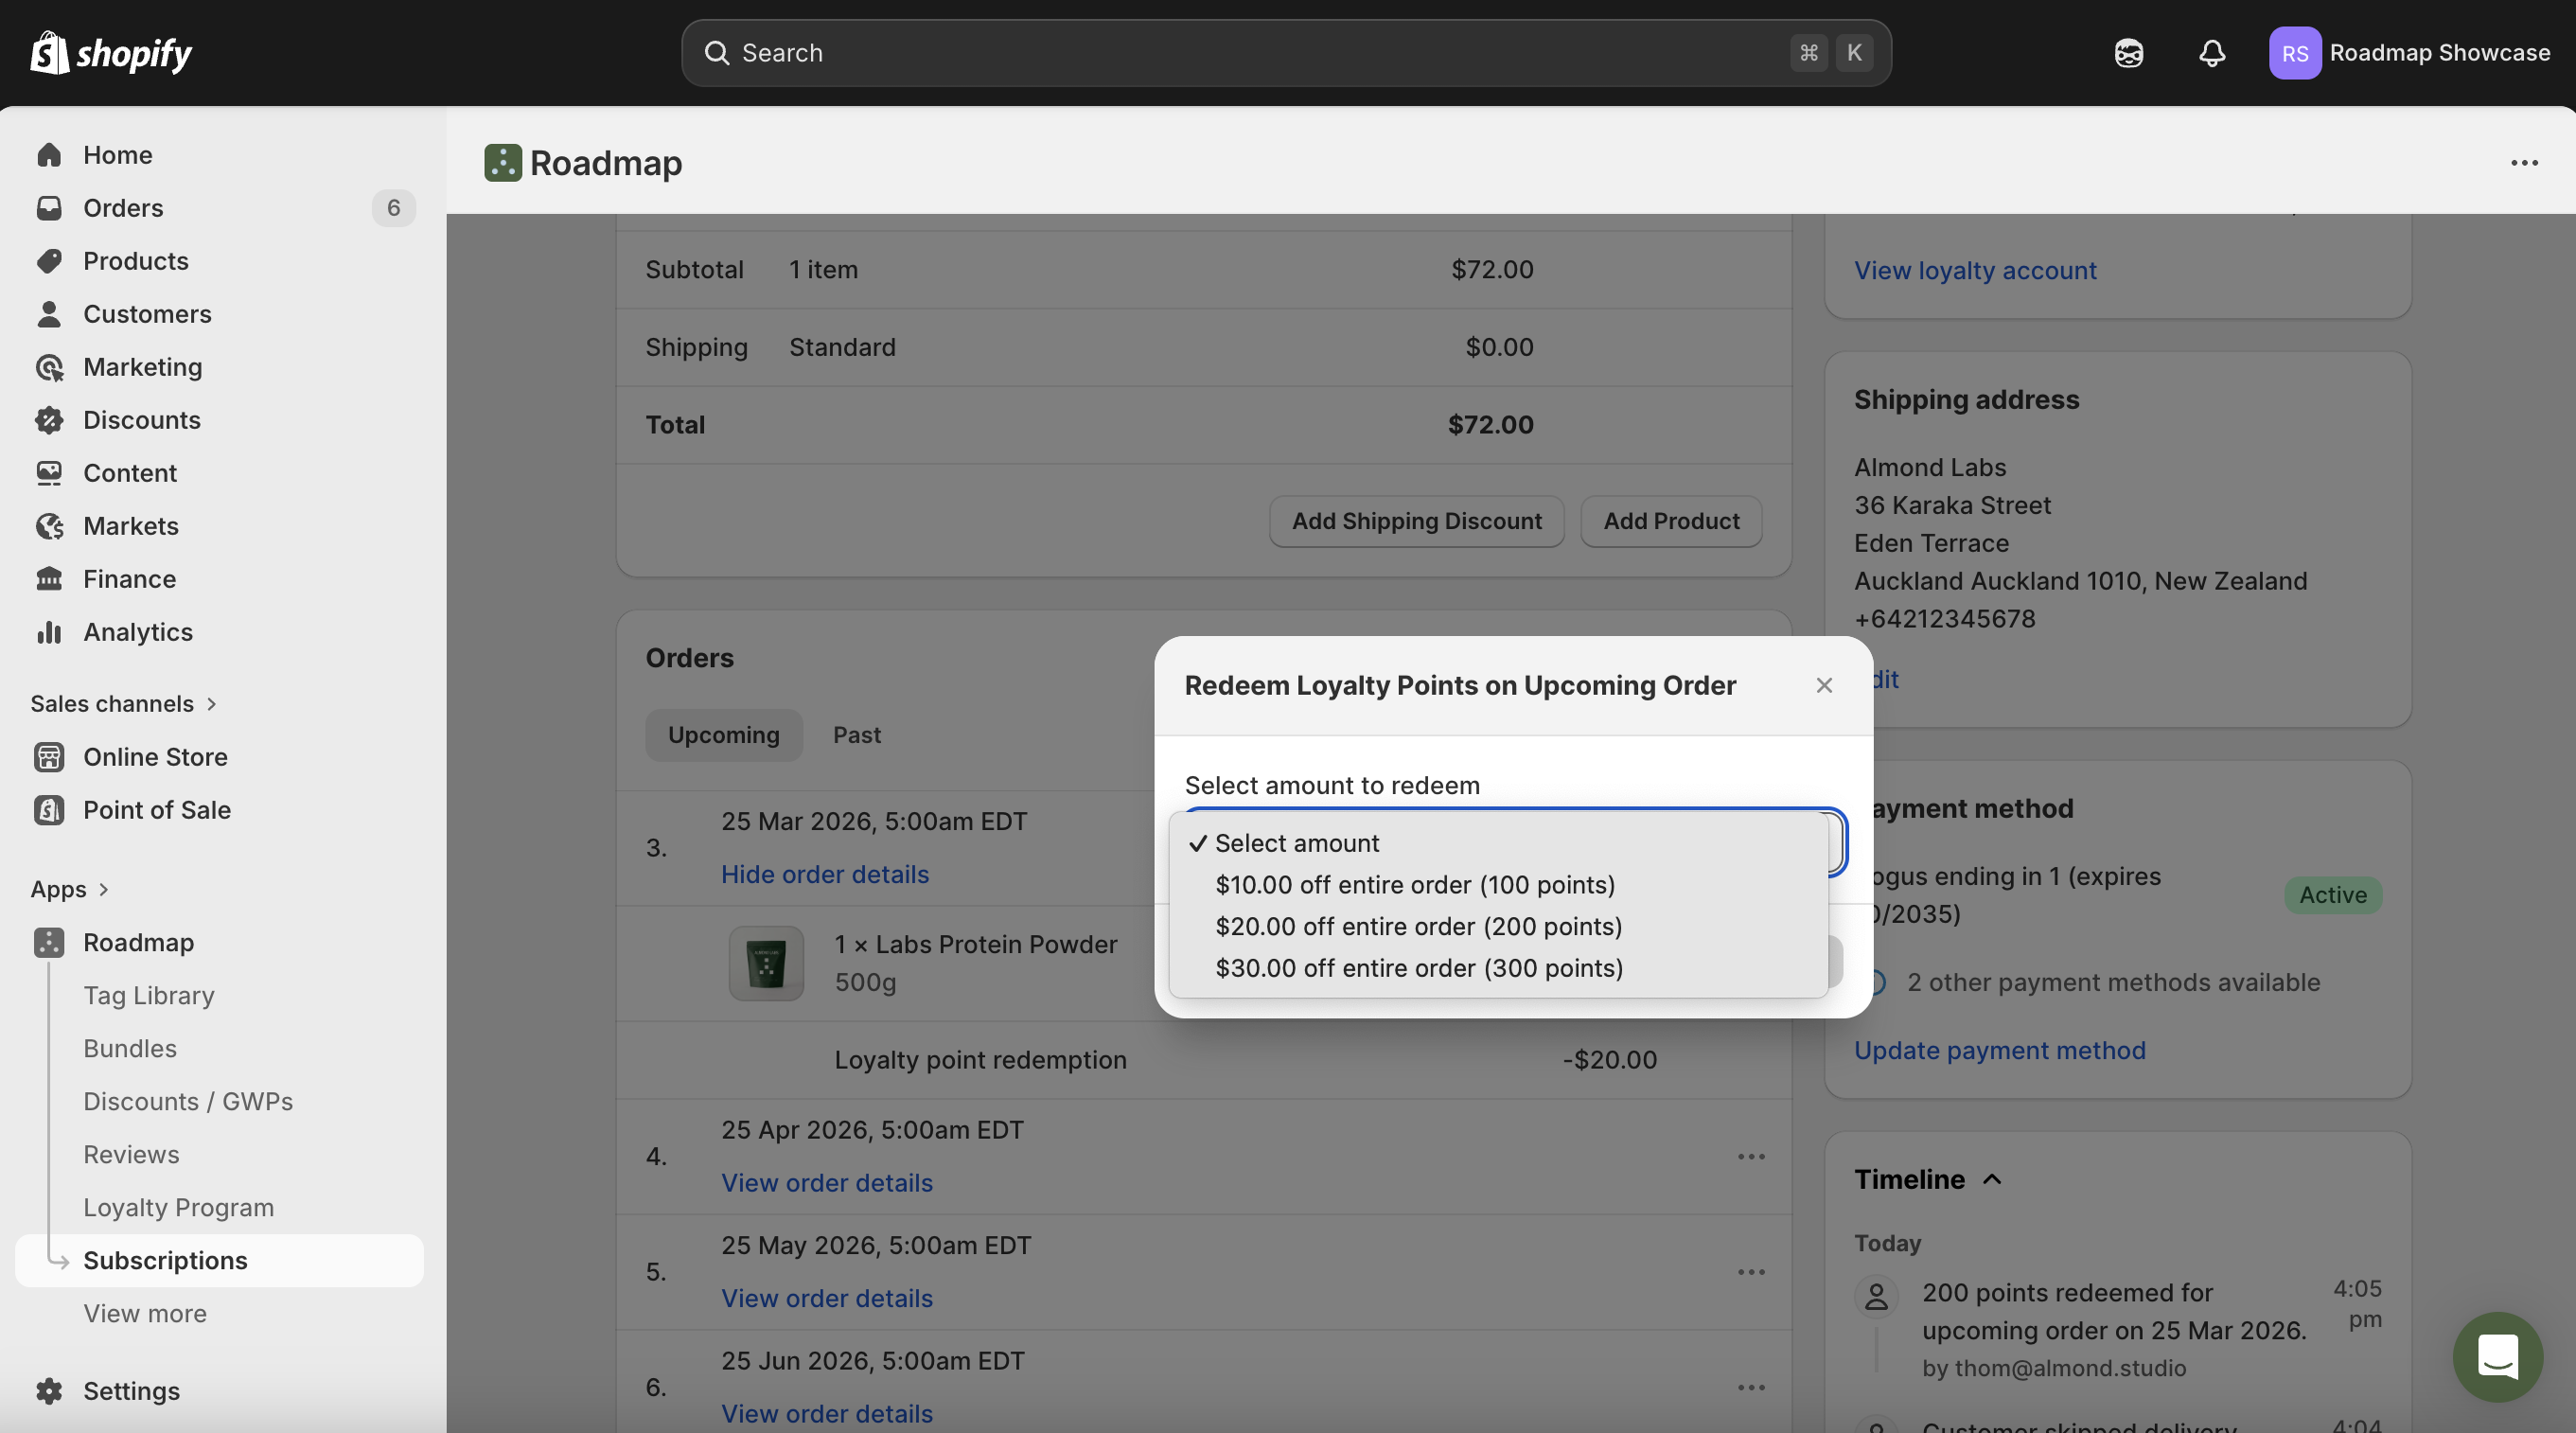Viewport: 2576px width, 1433px height.
Task: Switch to the Past orders tab
Action: pos(856,735)
